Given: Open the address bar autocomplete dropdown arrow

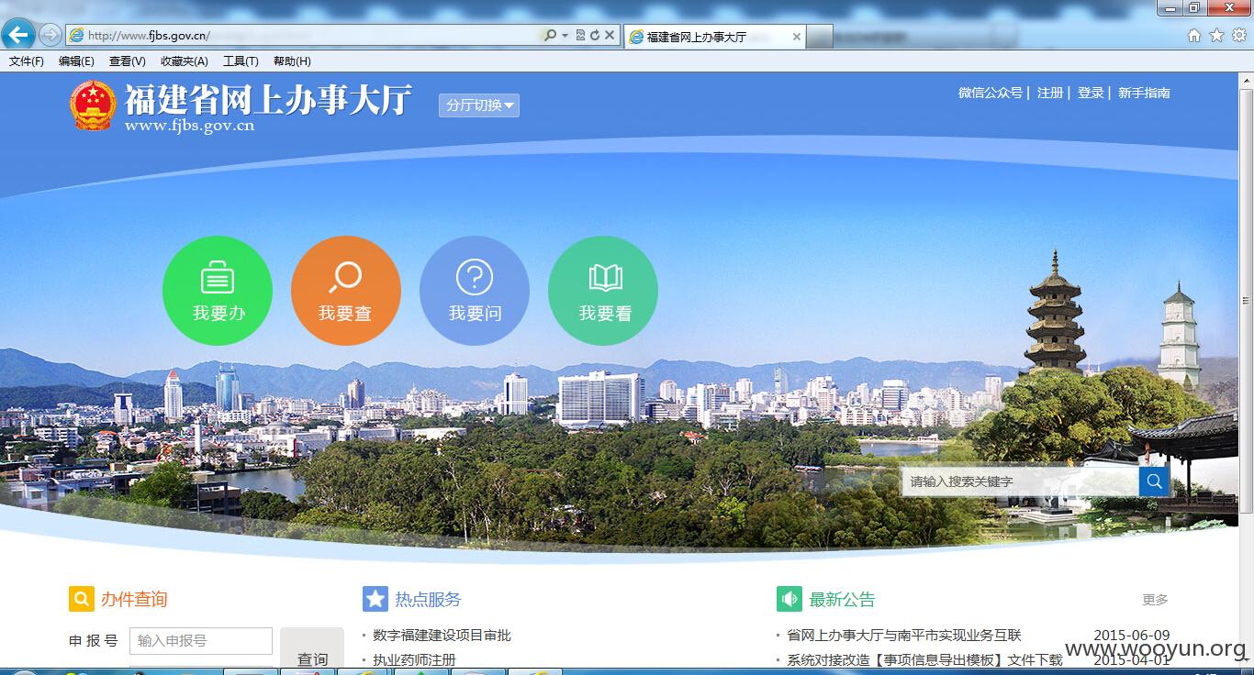Looking at the screenshot, I should pos(565,35).
